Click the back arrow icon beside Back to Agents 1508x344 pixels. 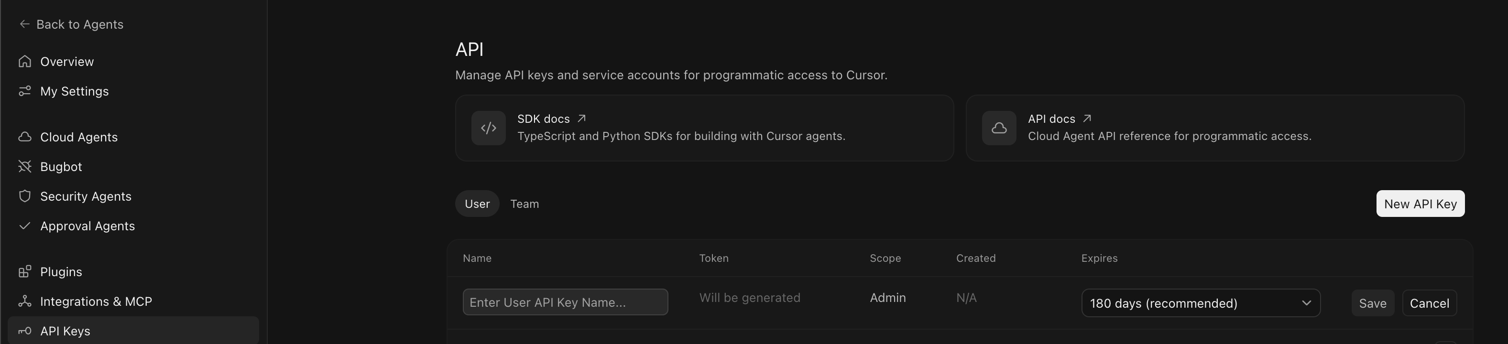[x=24, y=24]
